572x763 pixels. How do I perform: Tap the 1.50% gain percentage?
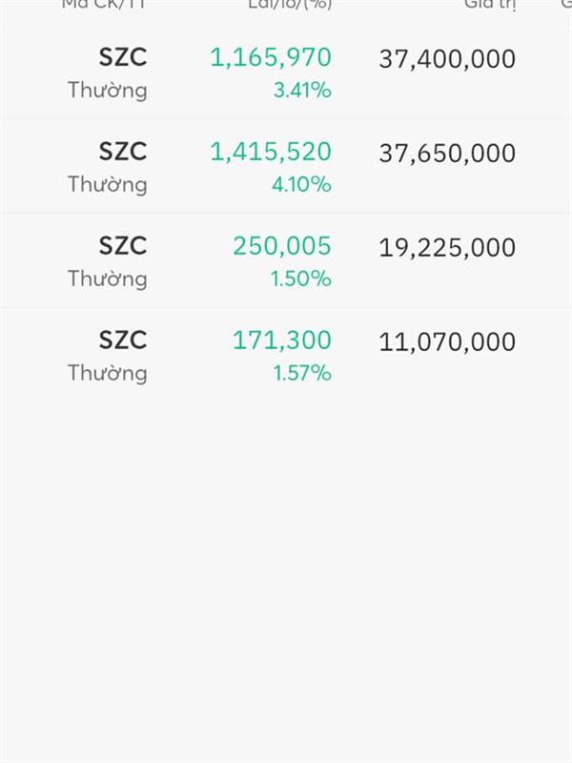pos(301,278)
